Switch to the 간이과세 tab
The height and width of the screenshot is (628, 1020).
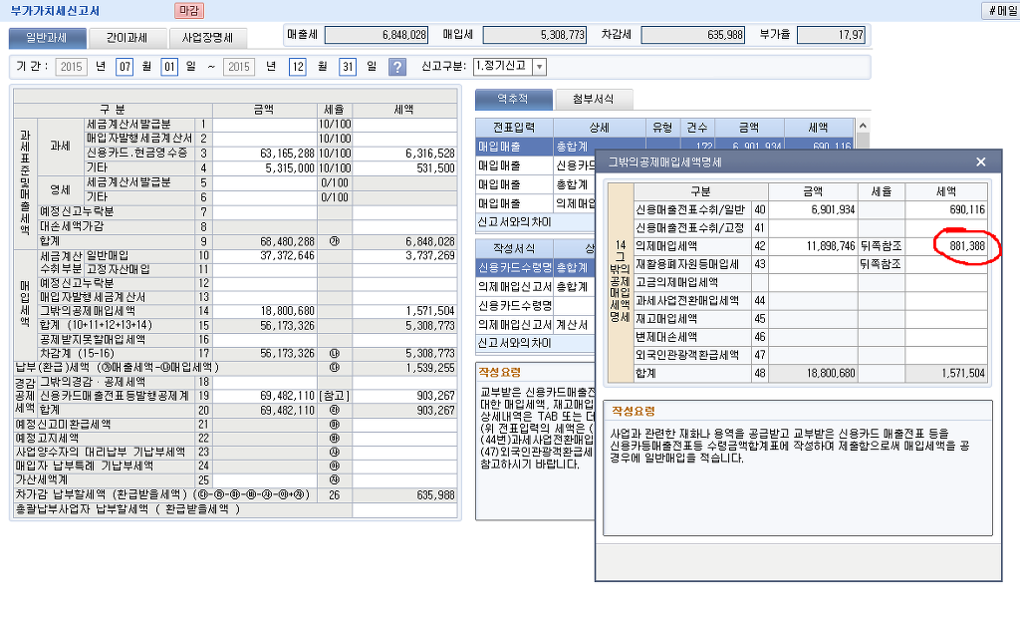pos(127,38)
